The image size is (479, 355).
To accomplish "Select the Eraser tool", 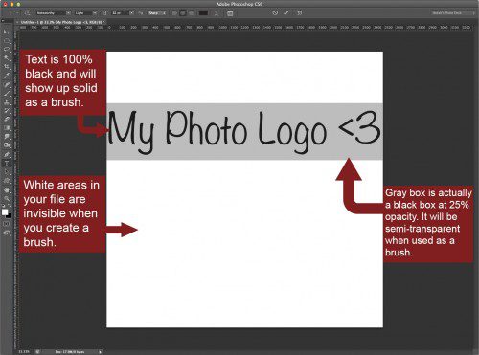I will [x=6, y=120].
